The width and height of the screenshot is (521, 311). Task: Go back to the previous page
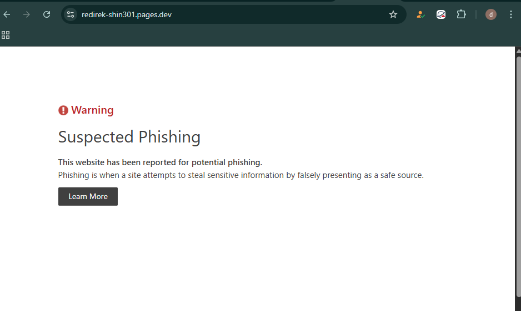[x=7, y=14]
